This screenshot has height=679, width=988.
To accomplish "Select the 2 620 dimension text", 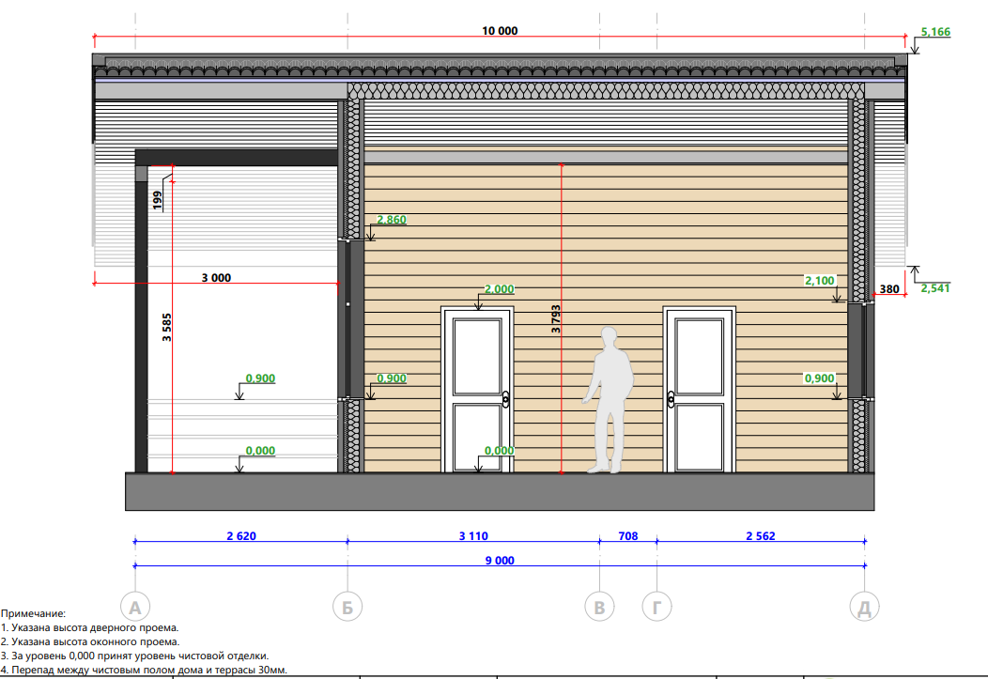I will point(241,536).
